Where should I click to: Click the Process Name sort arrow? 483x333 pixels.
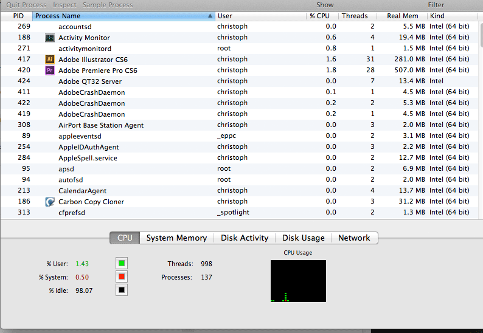click(210, 16)
